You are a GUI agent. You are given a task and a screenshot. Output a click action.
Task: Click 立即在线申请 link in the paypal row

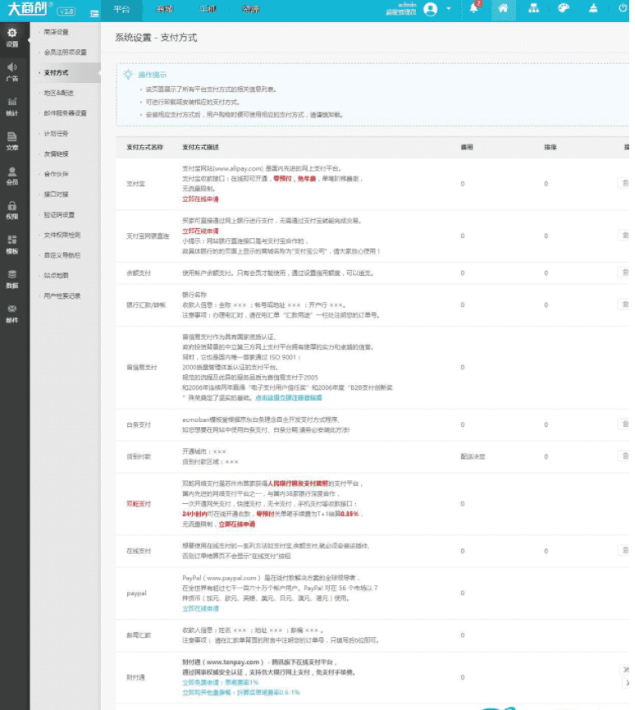click(200, 608)
